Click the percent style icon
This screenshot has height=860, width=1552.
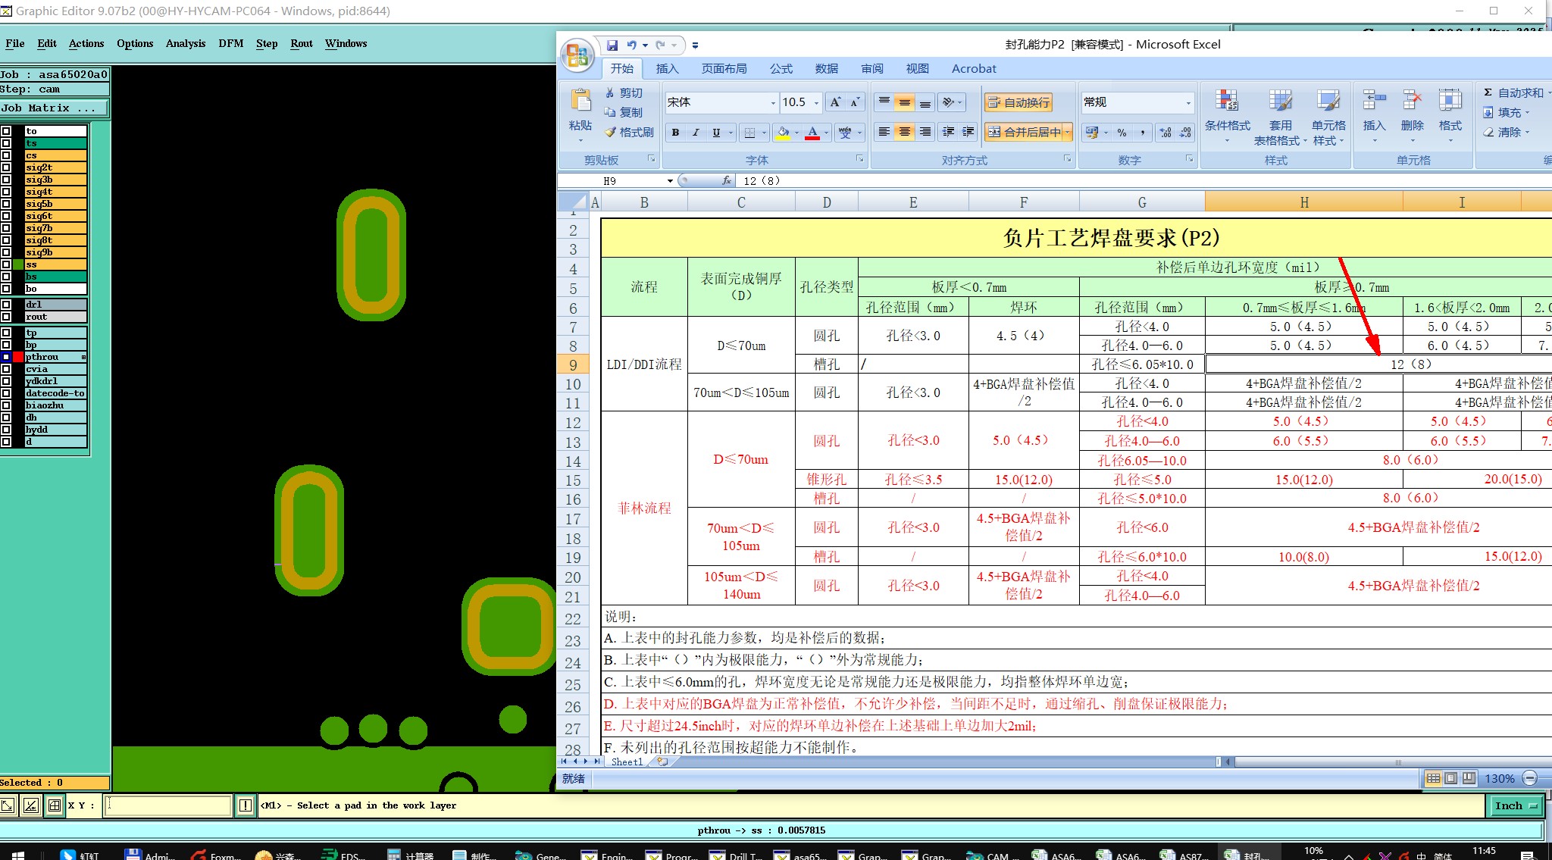click(x=1122, y=133)
